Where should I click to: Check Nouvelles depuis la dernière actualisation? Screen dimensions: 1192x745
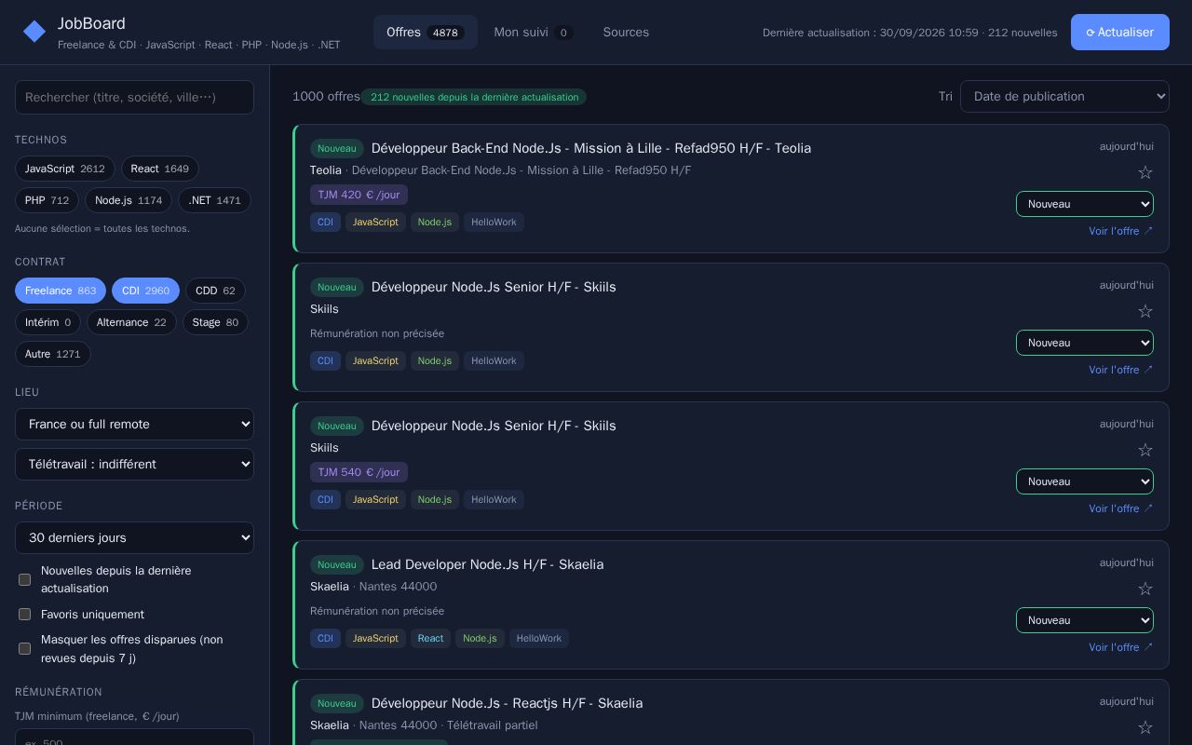pyautogui.click(x=25, y=579)
